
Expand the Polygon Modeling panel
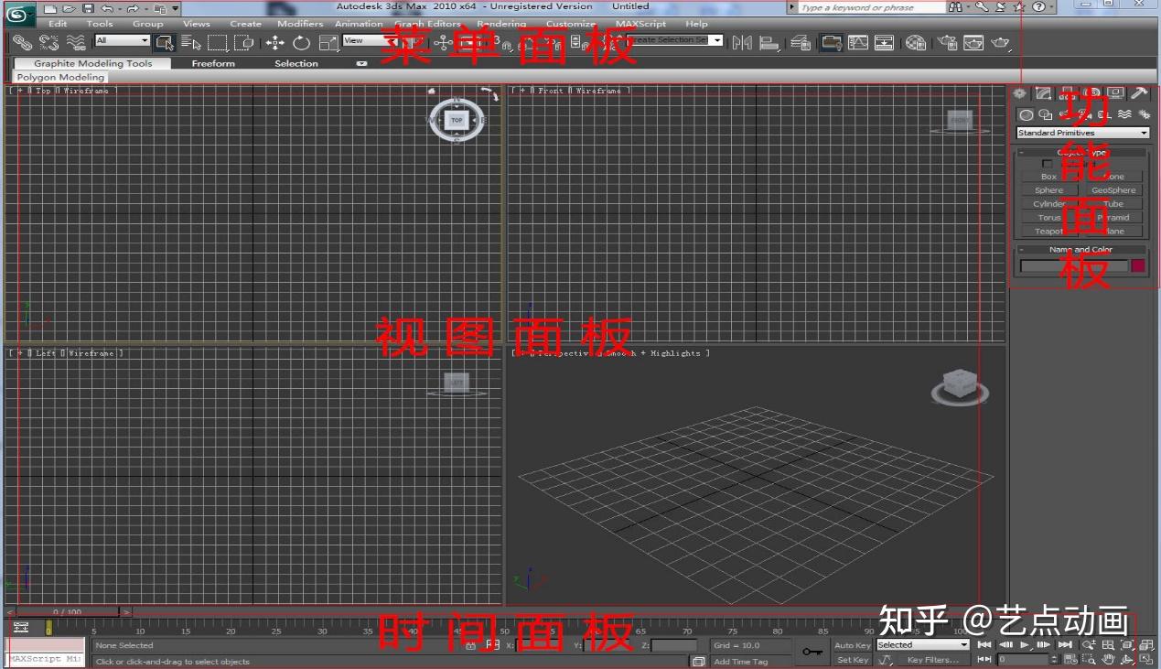coord(60,78)
